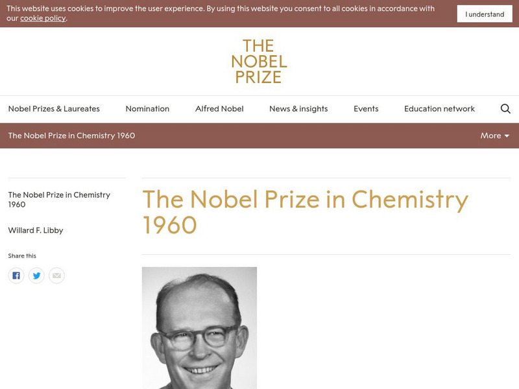The image size is (519, 389).
Task: Open Nobel Prizes & Laureates menu
Action: (x=54, y=109)
